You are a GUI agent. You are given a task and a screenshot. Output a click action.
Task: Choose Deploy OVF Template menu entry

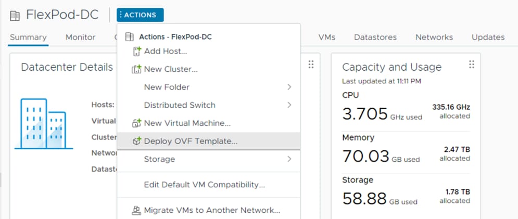tap(191, 141)
